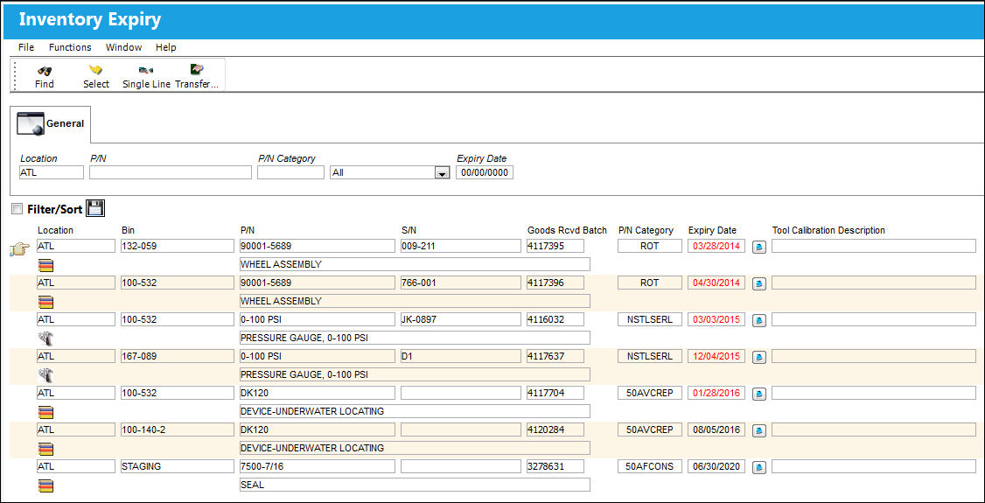Click the Select toolbar icon
This screenshot has width=985, height=503.
coord(95,70)
